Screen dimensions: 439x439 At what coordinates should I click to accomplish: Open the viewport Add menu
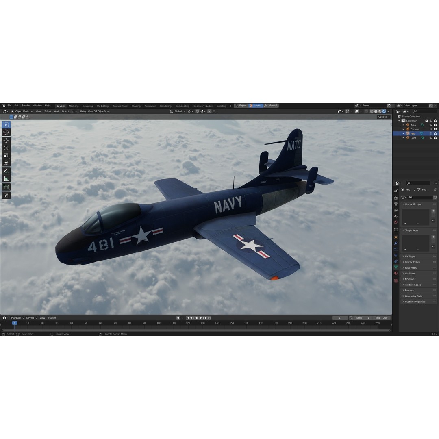56,111
